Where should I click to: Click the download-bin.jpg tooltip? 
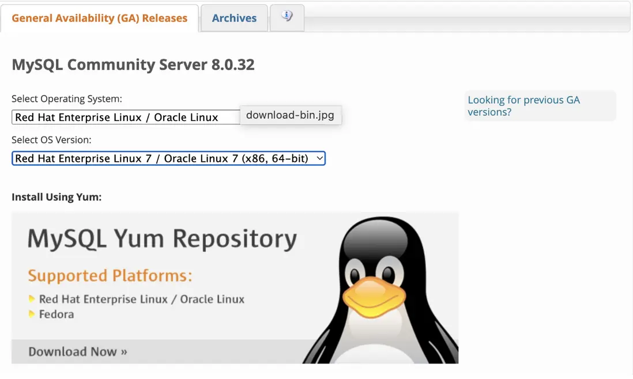coord(290,115)
